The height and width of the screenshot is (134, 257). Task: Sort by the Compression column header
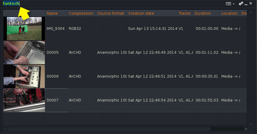[x=81, y=13]
